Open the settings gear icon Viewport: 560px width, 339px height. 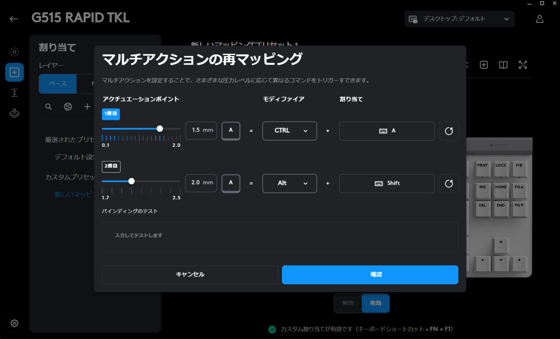point(14,323)
